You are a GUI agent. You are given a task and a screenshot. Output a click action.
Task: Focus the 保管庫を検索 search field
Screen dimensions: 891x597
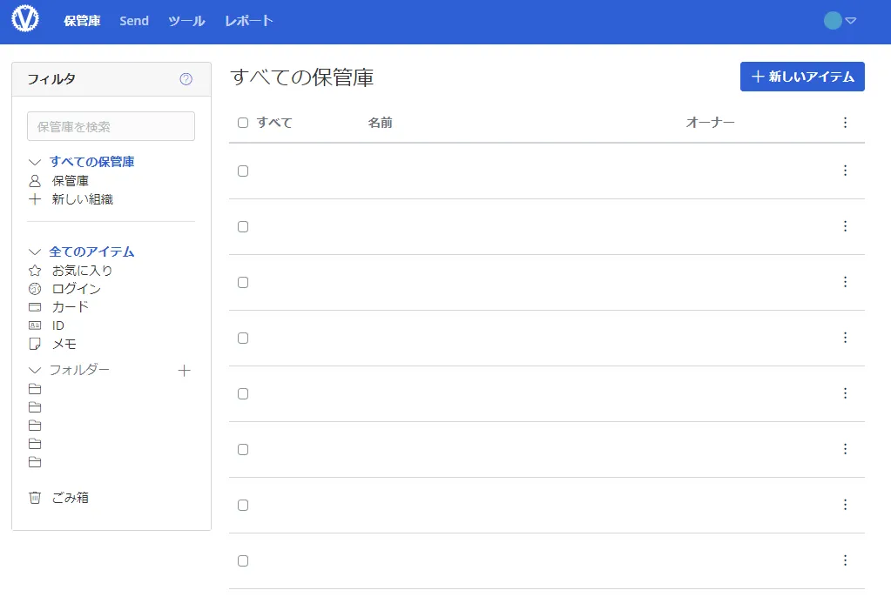(x=111, y=126)
